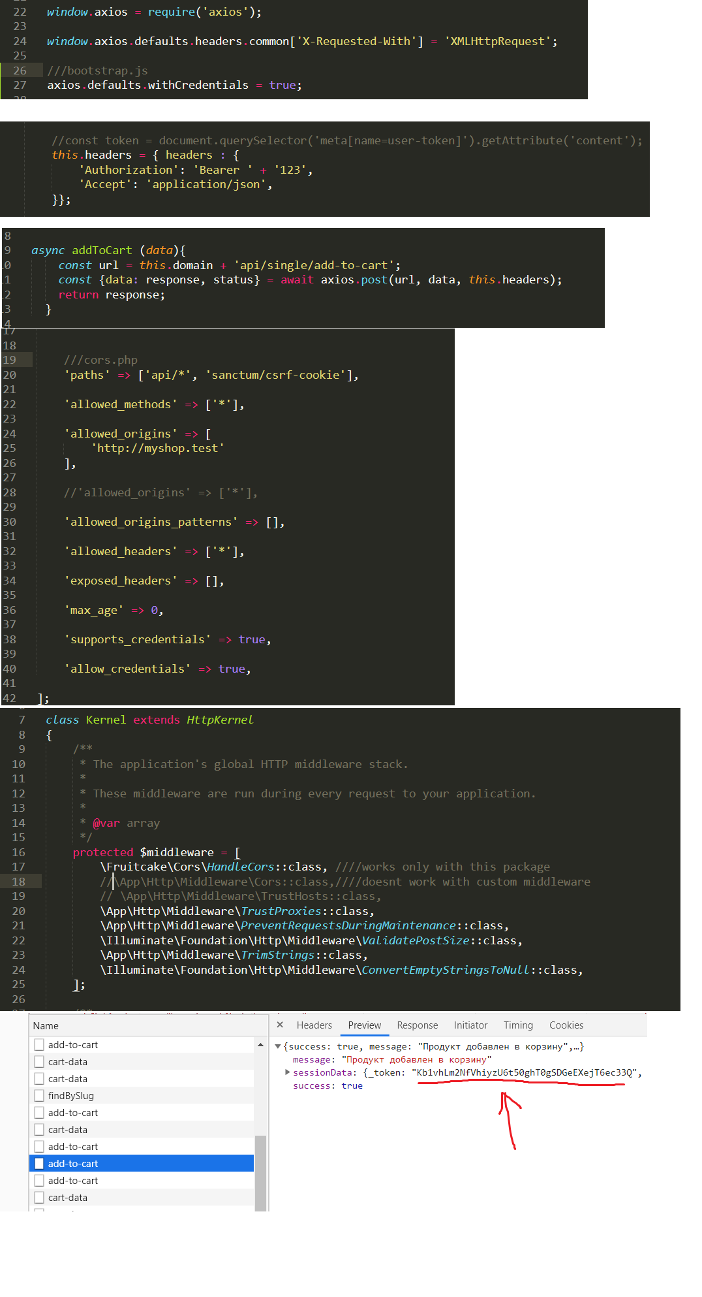The height and width of the screenshot is (1297, 702).
Task: Click the highlighted add-to-cart request
Action: [x=142, y=1164]
